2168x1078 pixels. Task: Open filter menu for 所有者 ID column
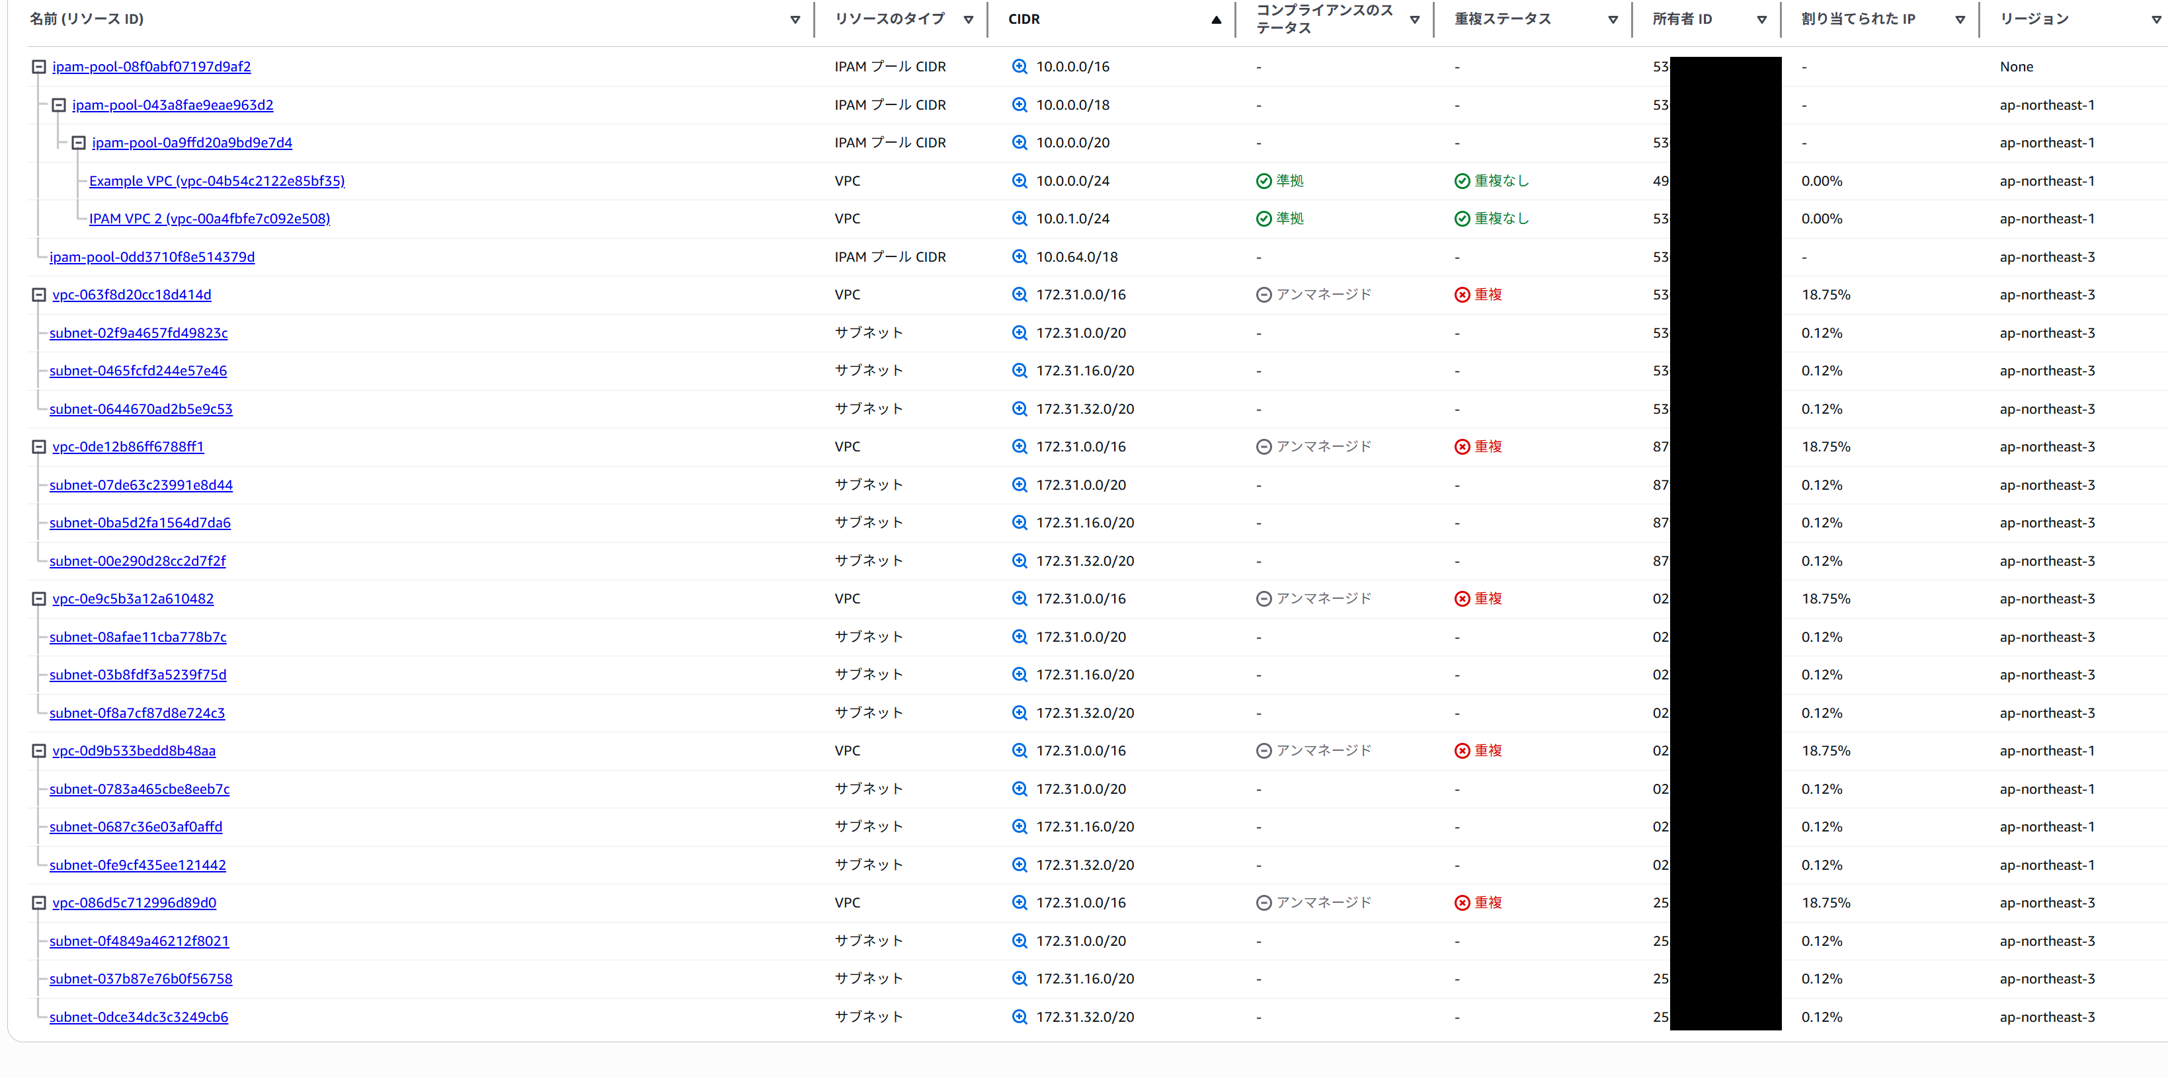(1761, 19)
